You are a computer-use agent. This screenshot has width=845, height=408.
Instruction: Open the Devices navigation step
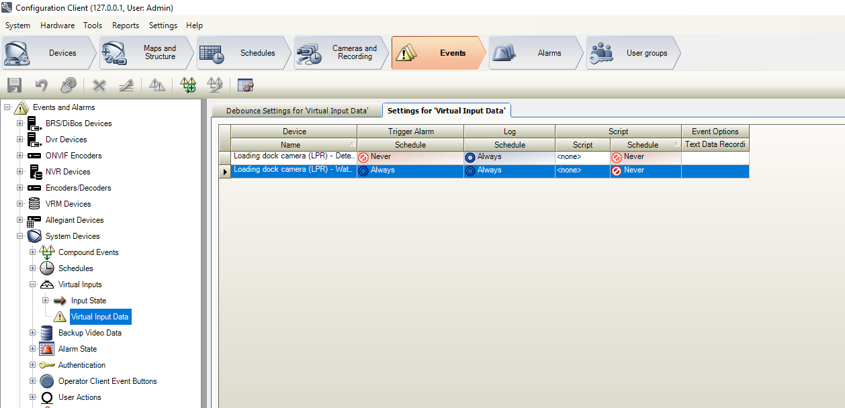point(48,53)
